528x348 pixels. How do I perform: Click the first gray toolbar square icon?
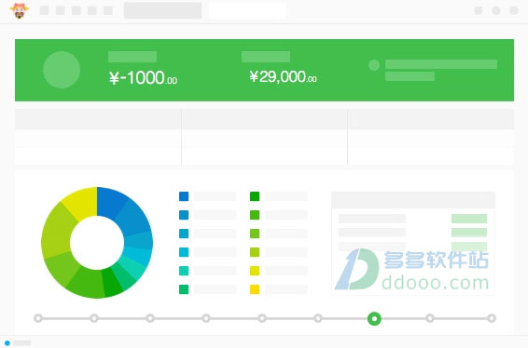pos(44,10)
